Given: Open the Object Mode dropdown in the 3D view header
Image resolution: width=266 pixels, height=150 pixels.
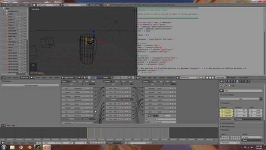Looking at the screenshot, I should point(69,77).
